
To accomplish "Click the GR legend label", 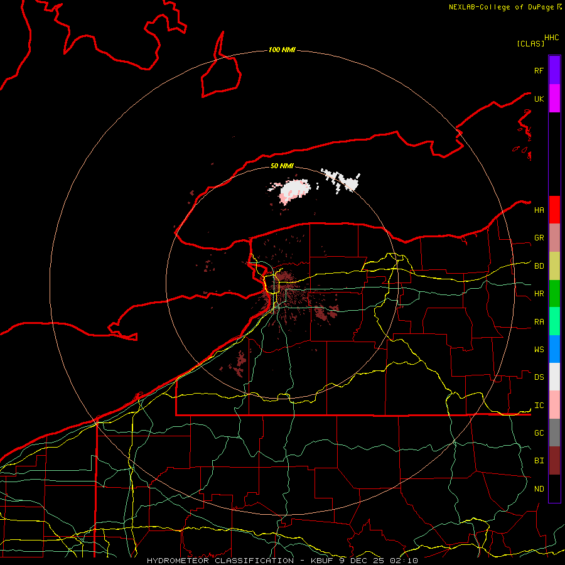I will tap(539, 238).
